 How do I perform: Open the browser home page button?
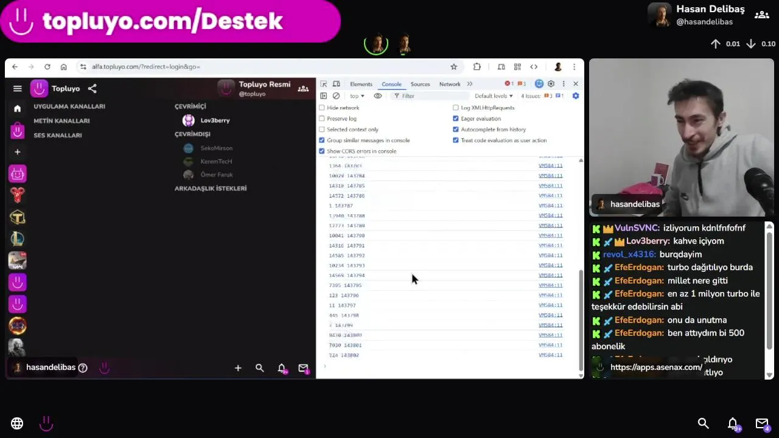click(63, 67)
